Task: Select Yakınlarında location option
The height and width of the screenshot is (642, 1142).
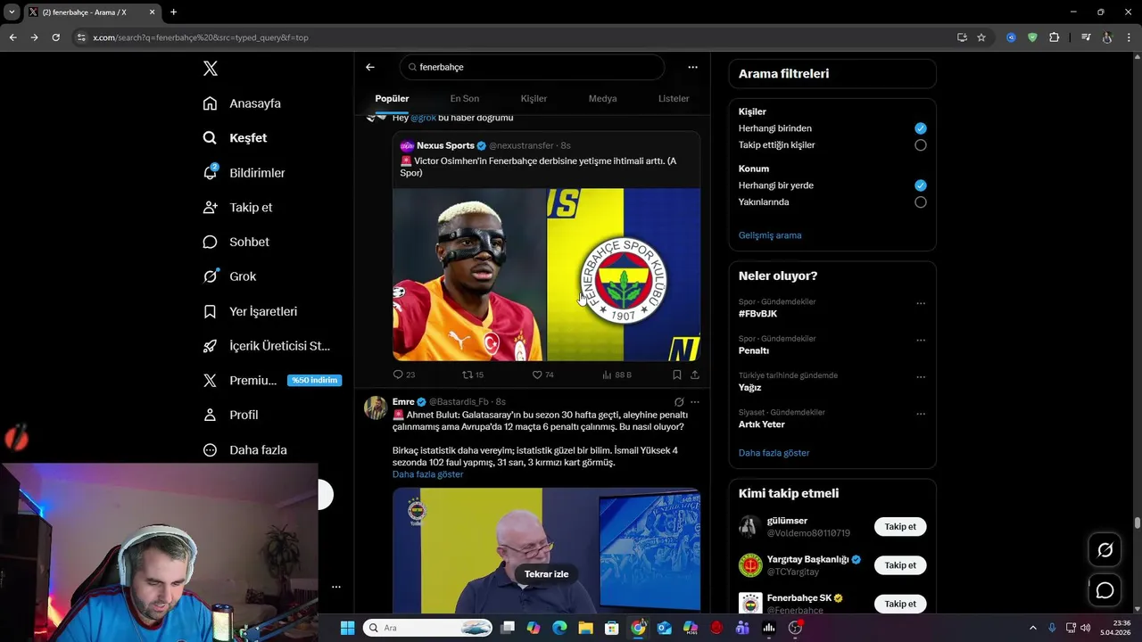Action: (x=920, y=202)
